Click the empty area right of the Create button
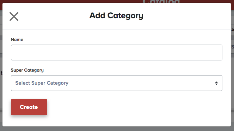The height and width of the screenshot is (131, 234). [x=134, y=107]
